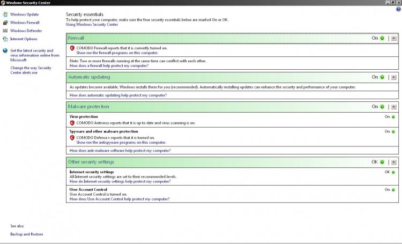Screen dimensions: 402x244
Task: Open the Using Windows Security Center link
Action: pyautogui.click(x=92, y=24)
